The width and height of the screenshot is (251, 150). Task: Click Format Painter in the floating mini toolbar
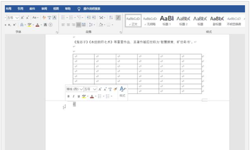pos(116,89)
